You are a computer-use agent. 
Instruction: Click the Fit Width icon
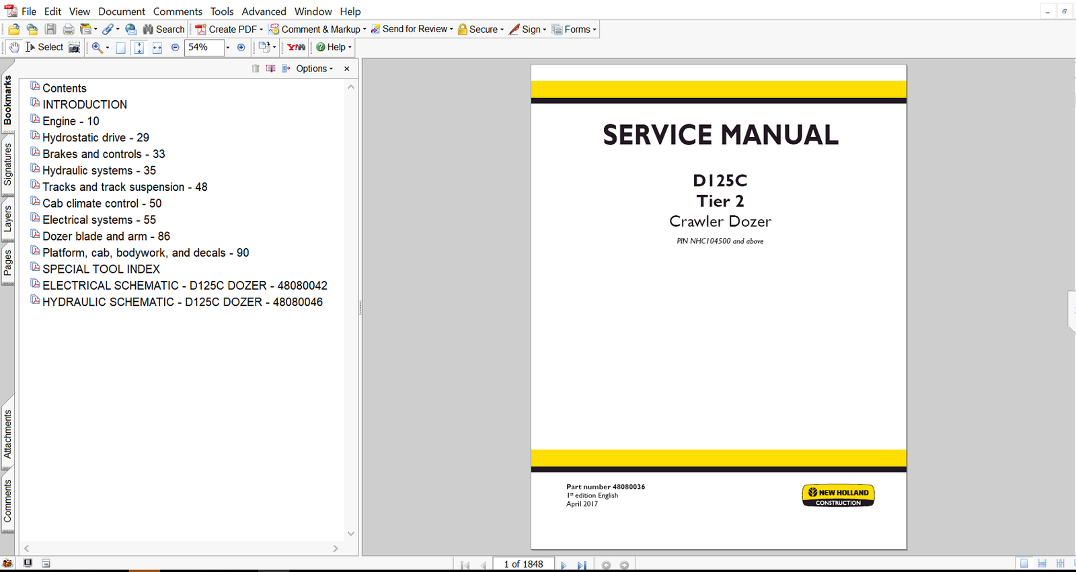pos(157,47)
